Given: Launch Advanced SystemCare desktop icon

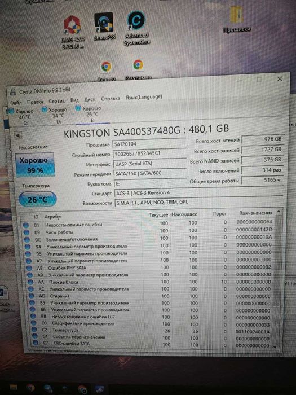Looking at the screenshot, I should [136, 28].
